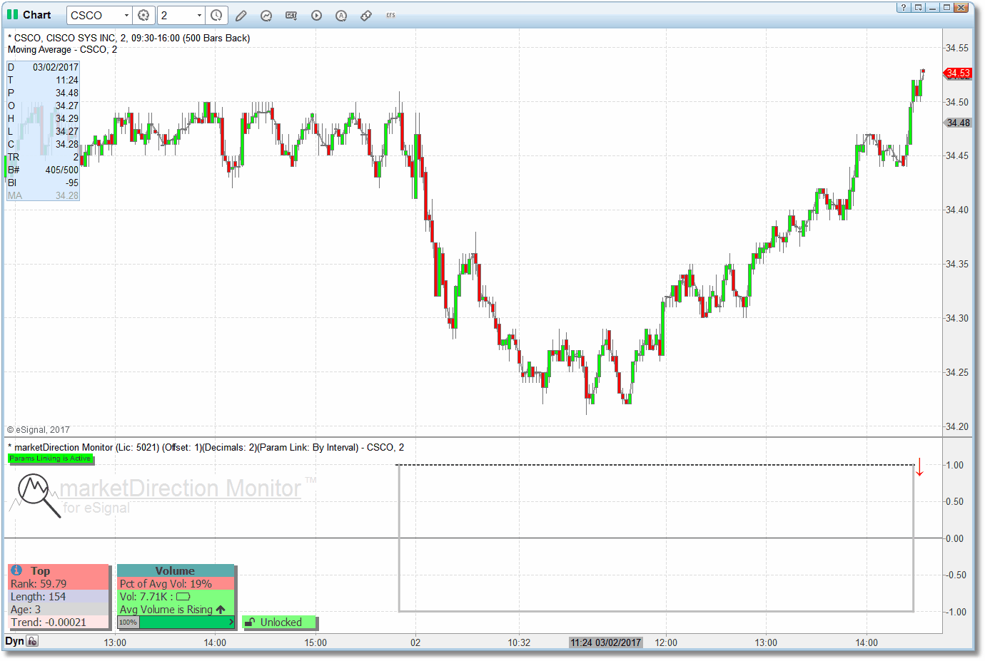Open the EFS scripts icon
Screen dimensions: 985x661
(390, 15)
